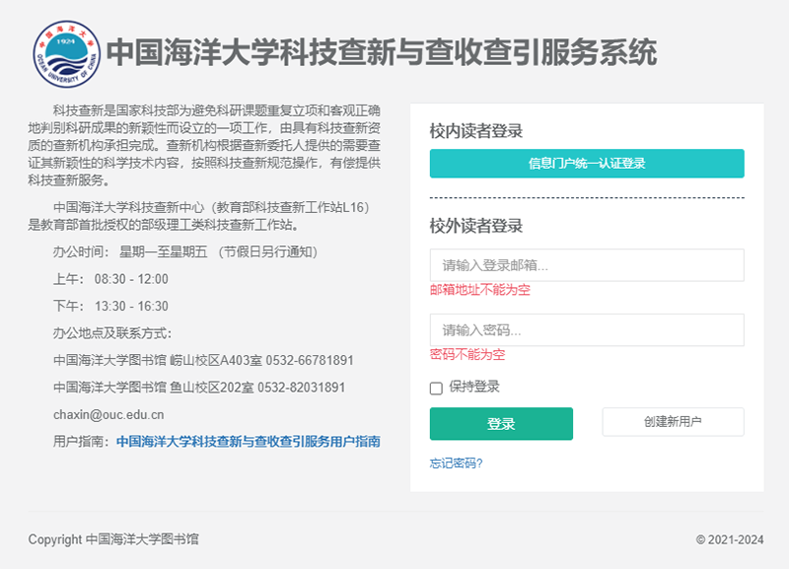This screenshot has height=569, width=789.
Task: Click the 崂山校区A403室 contact line
Action: pos(203,360)
